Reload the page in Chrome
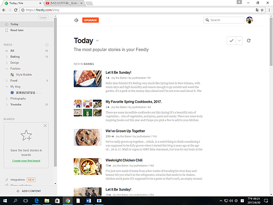This screenshot has width=273, height=205. 15,10
